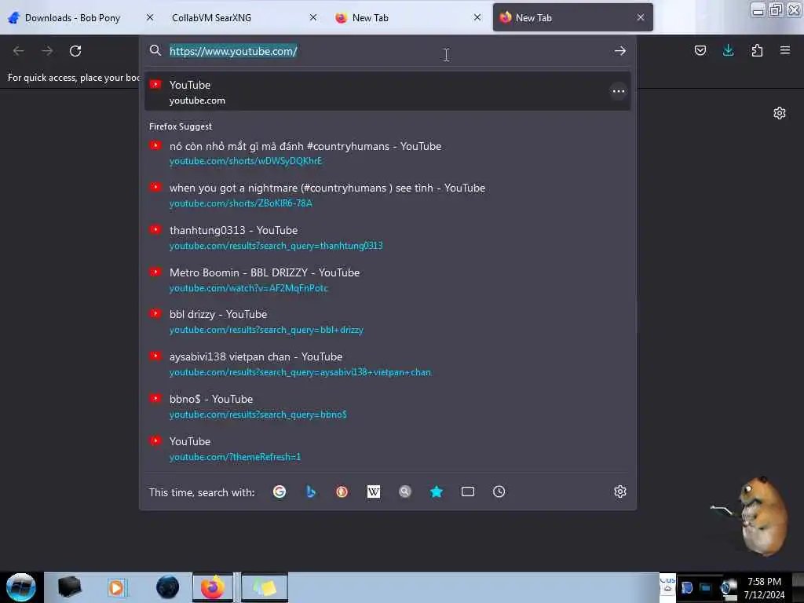Screen dimensions: 804x603
Task: Close the inactive New Tab tab
Action: [477, 17]
